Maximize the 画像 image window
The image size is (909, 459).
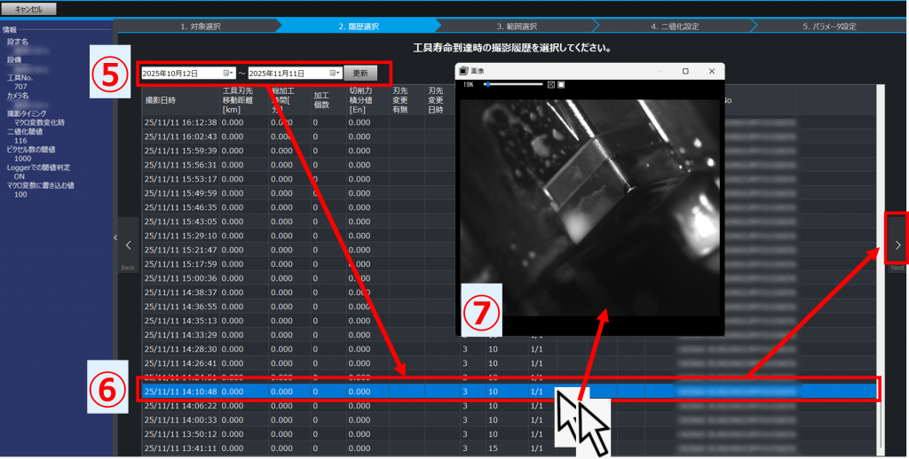(685, 71)
